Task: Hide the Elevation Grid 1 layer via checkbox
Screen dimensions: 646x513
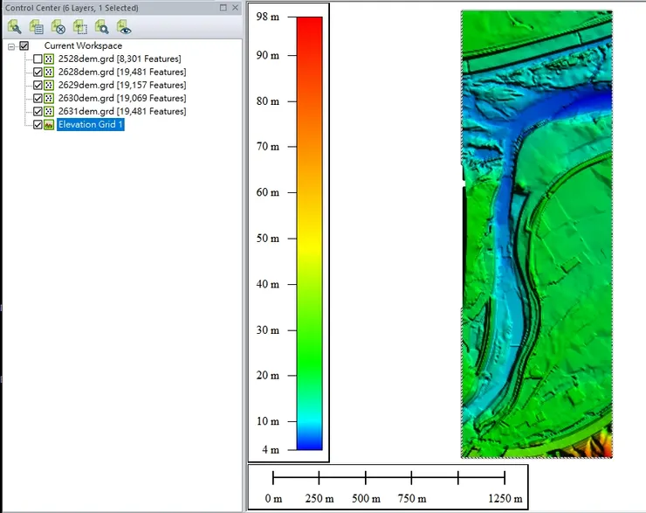Action: 38,125
